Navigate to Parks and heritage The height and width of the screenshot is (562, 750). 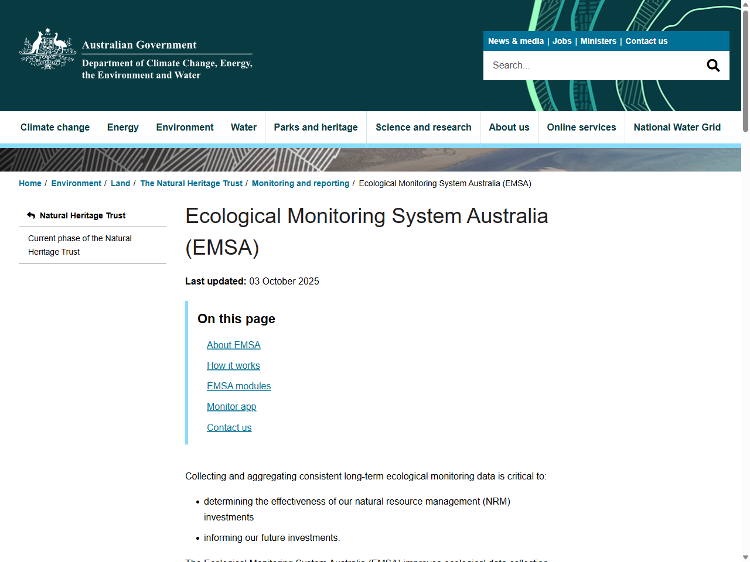[x=315, y=127]
